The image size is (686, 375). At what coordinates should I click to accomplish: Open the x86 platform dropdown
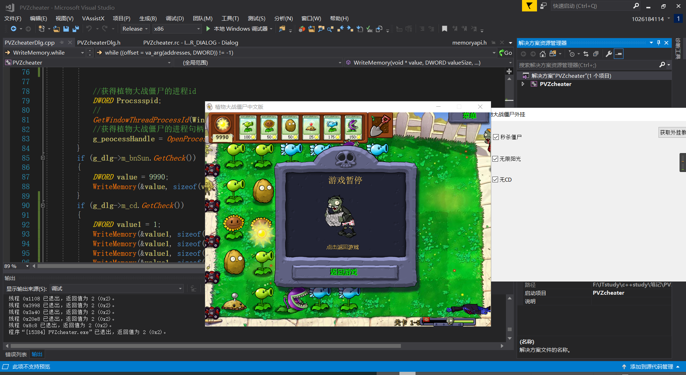[177, 29]
